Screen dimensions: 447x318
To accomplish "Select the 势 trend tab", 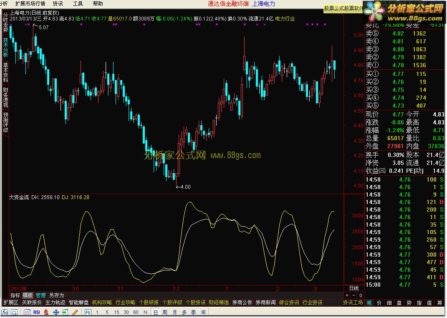I will [x=409, y=303].
